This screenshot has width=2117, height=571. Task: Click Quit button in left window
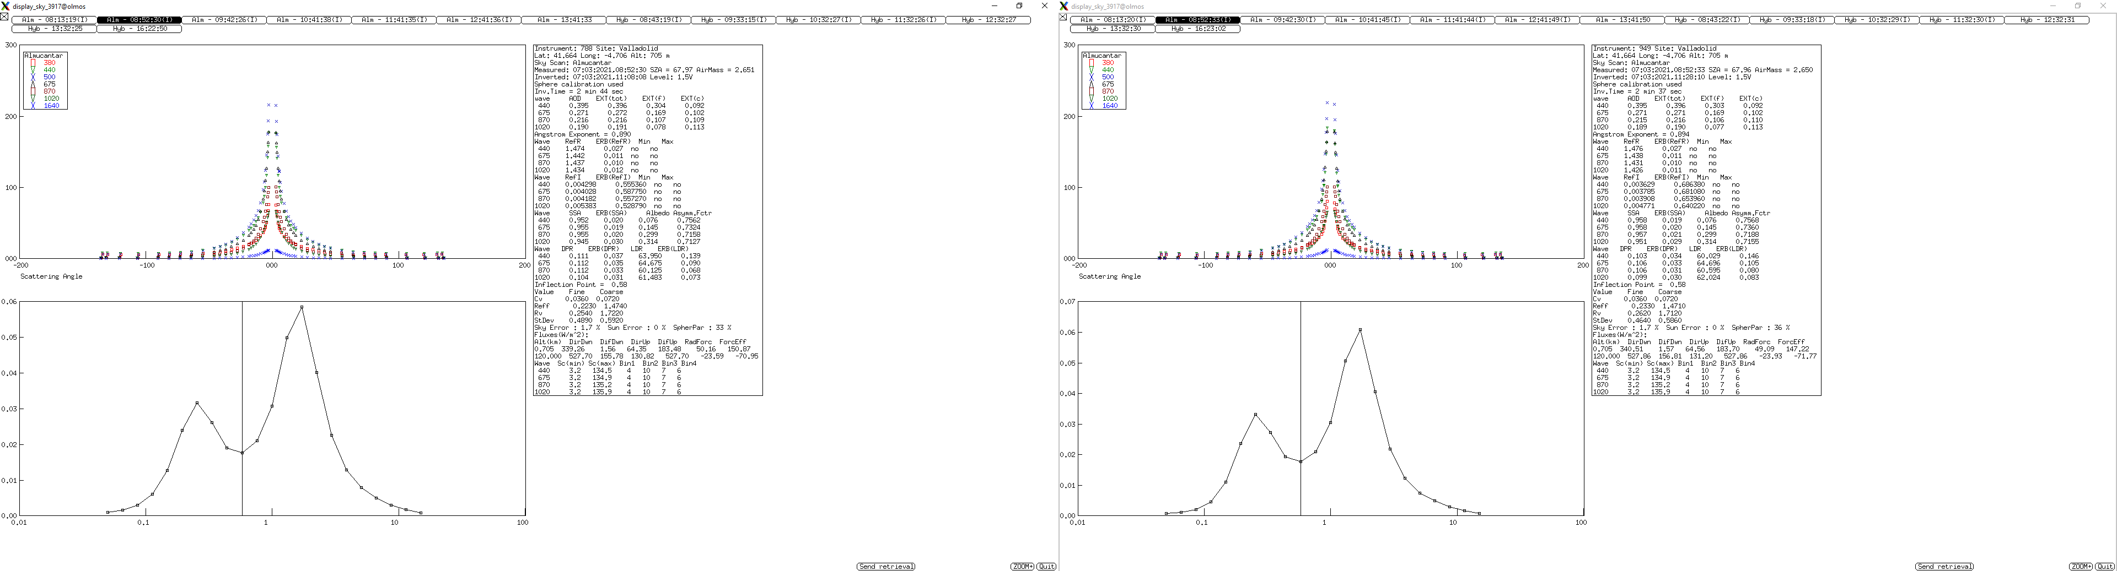pos(1046,567)
